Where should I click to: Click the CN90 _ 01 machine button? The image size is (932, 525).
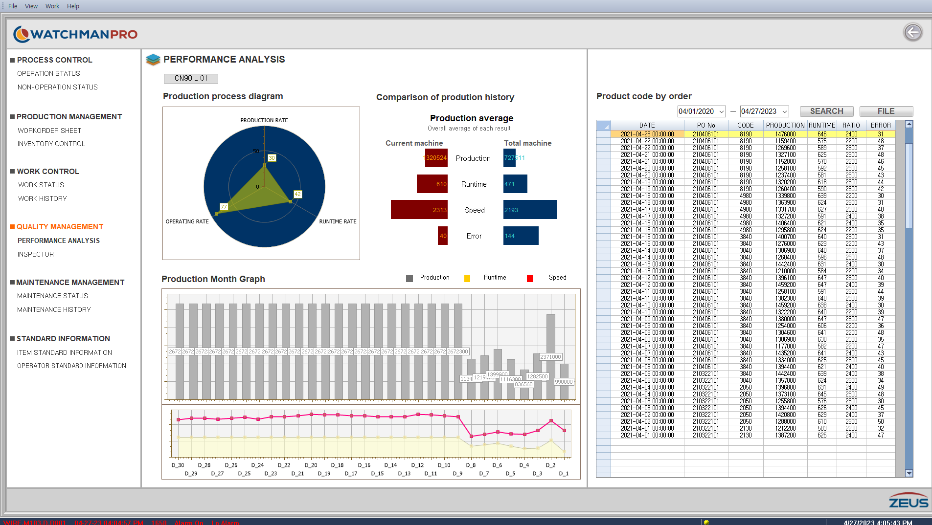coord(191,78)
